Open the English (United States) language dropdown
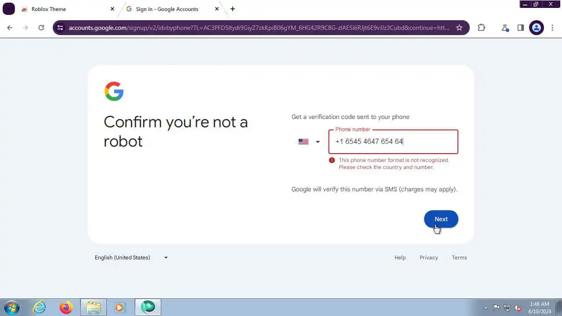Screen dimensions: 562x316 (x=131, y=258)
